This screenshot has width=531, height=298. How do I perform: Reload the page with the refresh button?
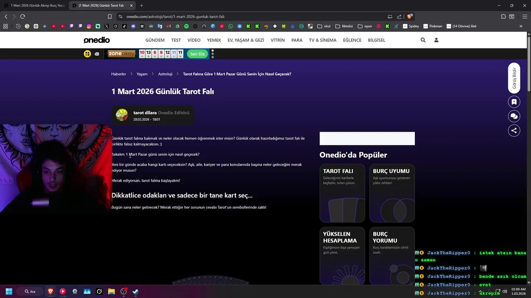22,17
